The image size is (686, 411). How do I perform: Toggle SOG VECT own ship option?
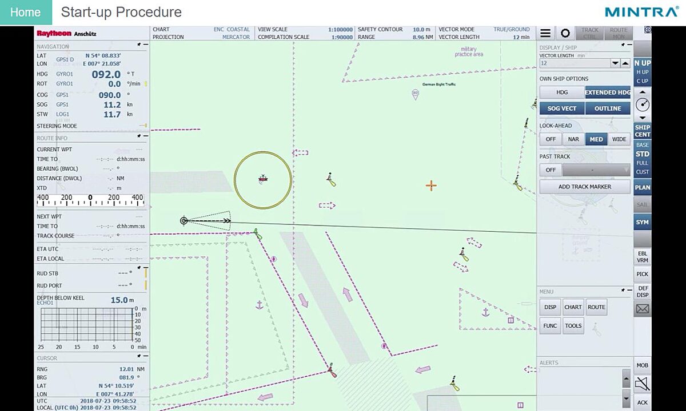(562, 108)
